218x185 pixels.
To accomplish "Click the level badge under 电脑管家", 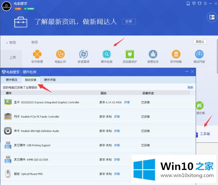I will [x=18, y=9].
